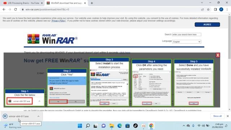The image size is (231, 130).
Task: Click the address bar URL
Action: (x=47, y=9)
